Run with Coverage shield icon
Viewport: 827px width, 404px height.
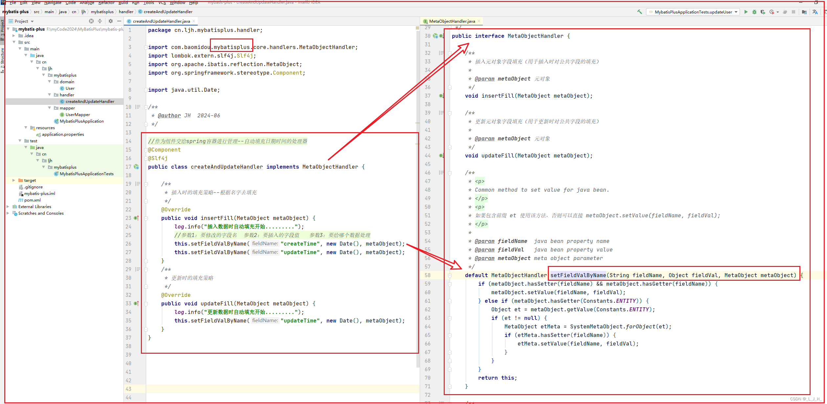(x=763, y=12)
